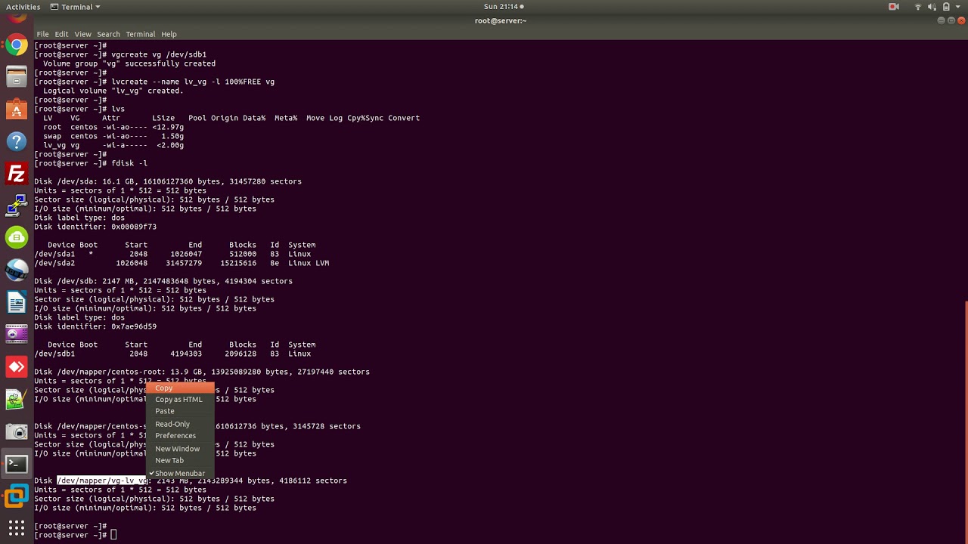
Task: Open the File menu
Action: point(42,34)
